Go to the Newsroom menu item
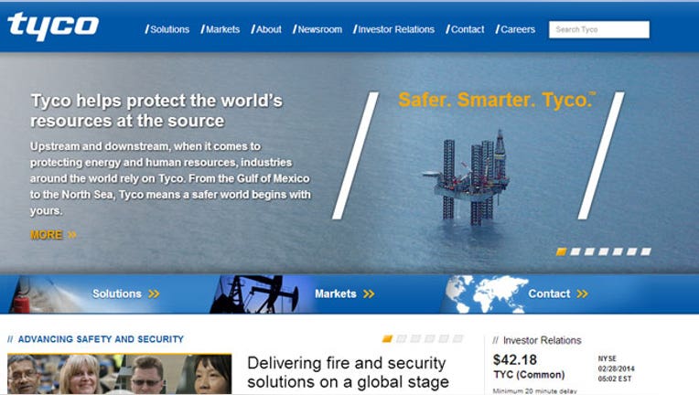 [x=317, y=29]
